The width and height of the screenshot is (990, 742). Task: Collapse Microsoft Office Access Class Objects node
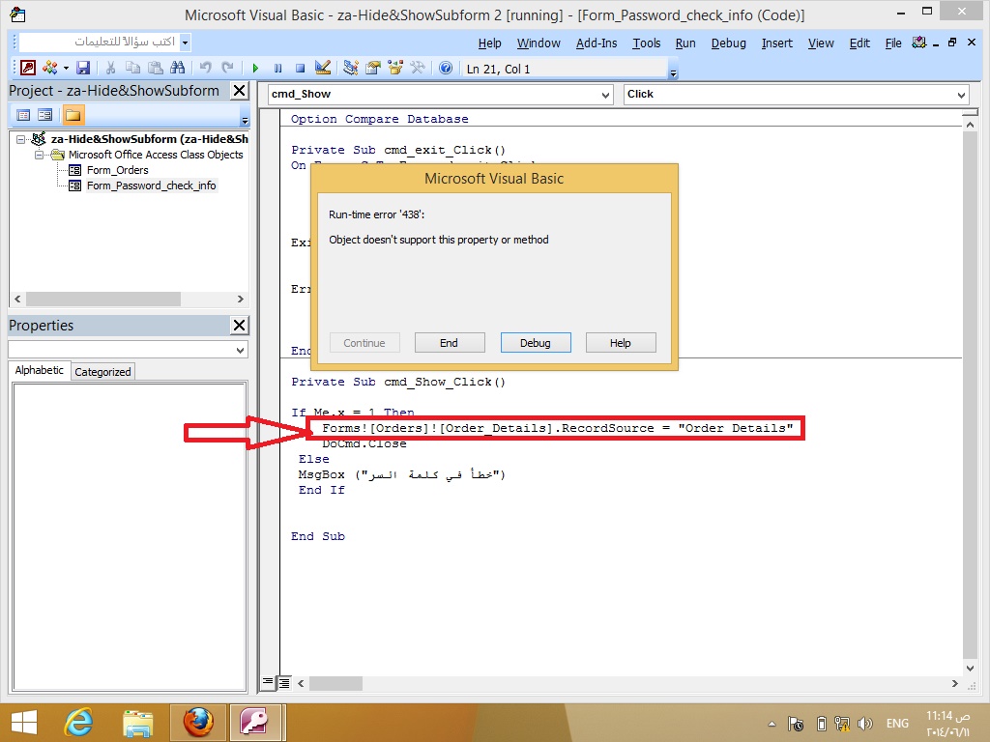[39, 155]
